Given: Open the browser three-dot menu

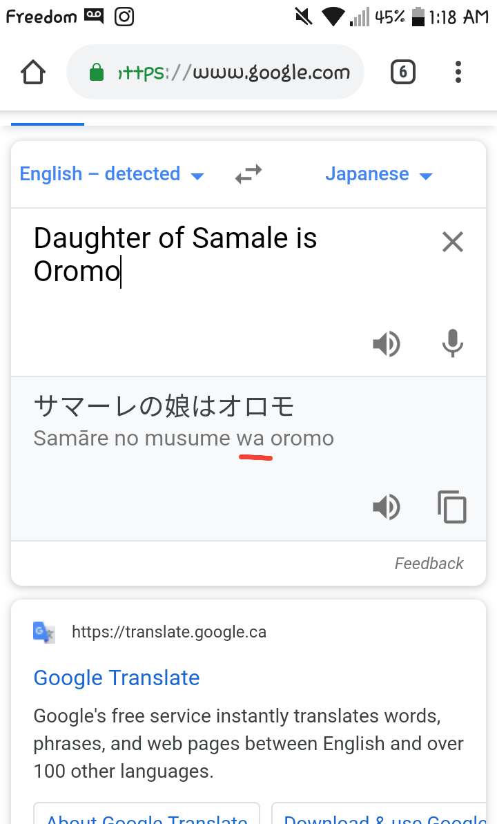Looking at the screenshot, I should point(458,72).
